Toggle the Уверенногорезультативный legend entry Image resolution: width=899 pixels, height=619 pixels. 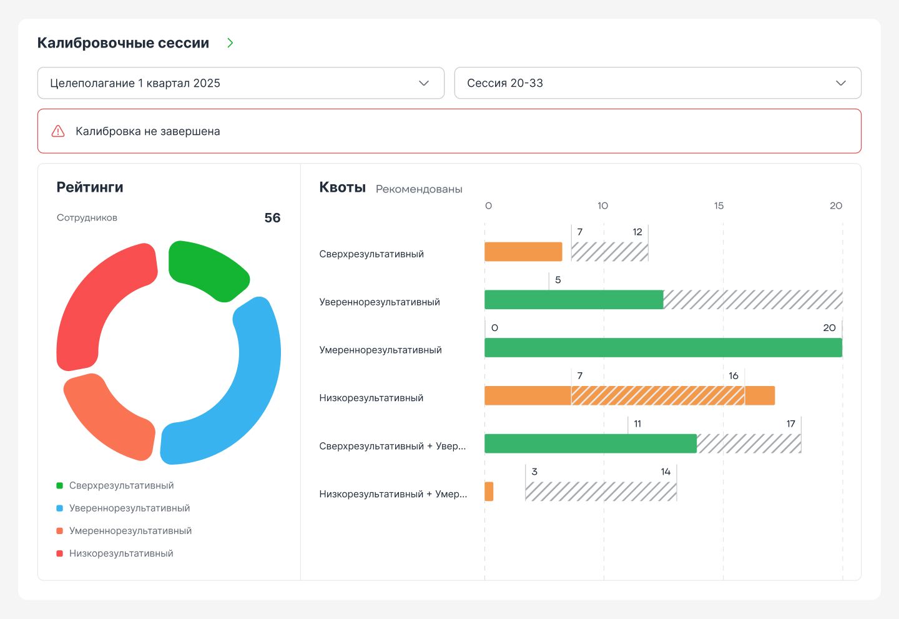(x=129, y=508)
